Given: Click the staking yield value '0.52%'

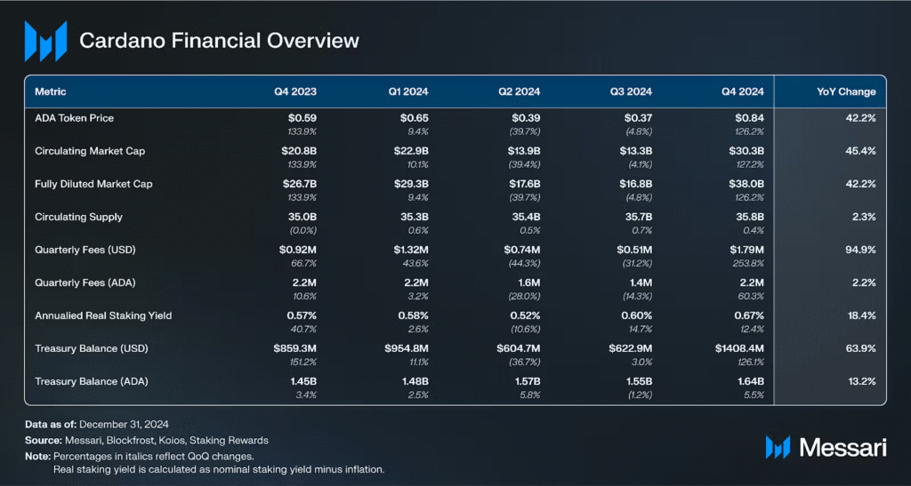Looking at the screenshot, I should (527, 316).
